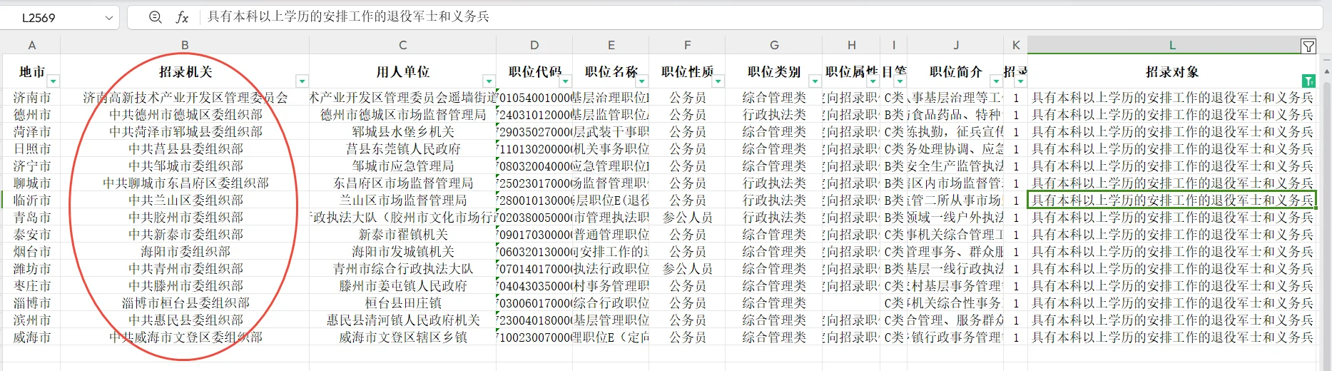Select the 日照市 cell
The height and width of the screenshot is (371, 1332).
pos(31,149)
